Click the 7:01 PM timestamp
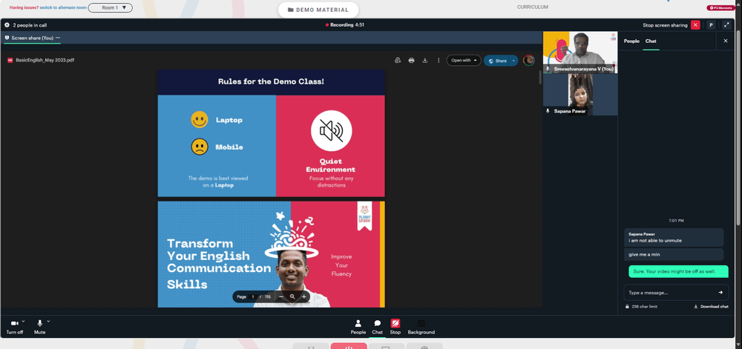Image resolution: width=742 pixels, height=349 pixels. (x=676, y=221)
